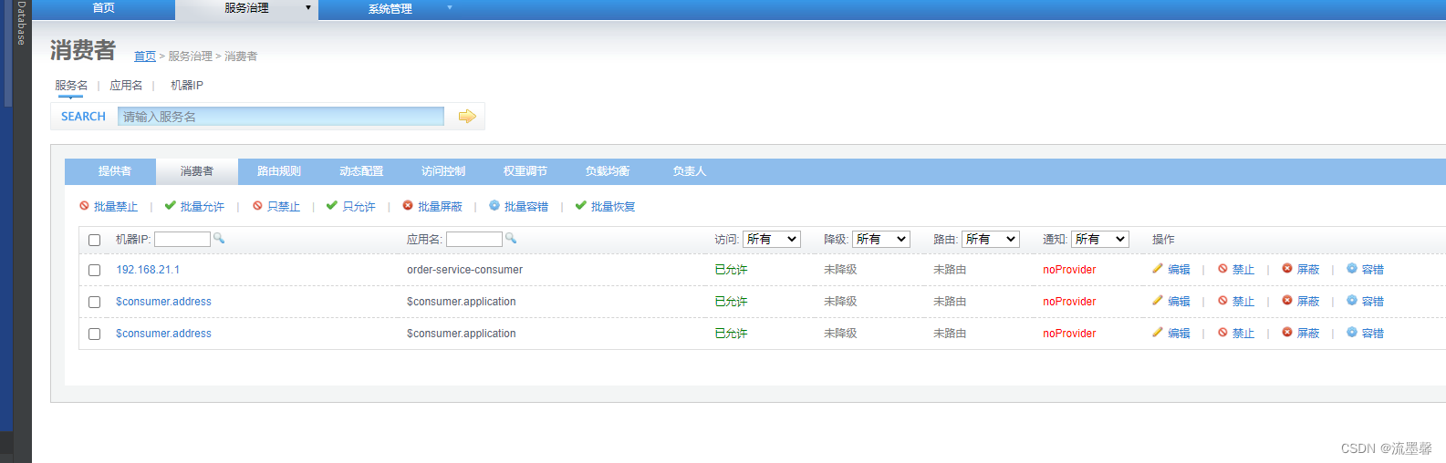Image resolution: width=1446 pixels, height=463 pixels.
Task: Choose 机器IP search type
Action: tap(187, 86)
